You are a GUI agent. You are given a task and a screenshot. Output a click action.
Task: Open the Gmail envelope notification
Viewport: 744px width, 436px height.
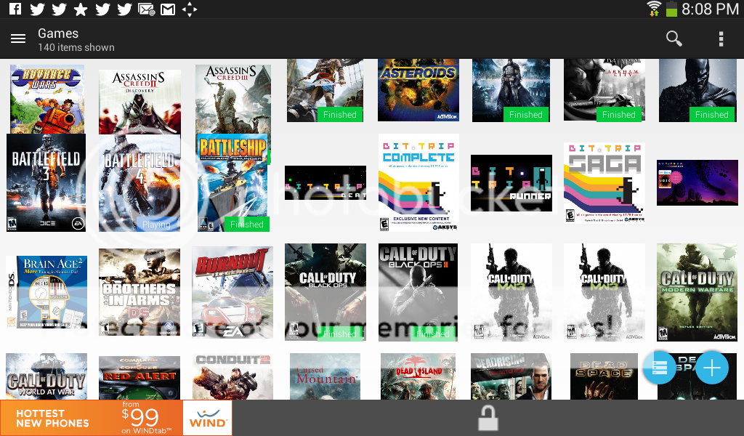168,9
